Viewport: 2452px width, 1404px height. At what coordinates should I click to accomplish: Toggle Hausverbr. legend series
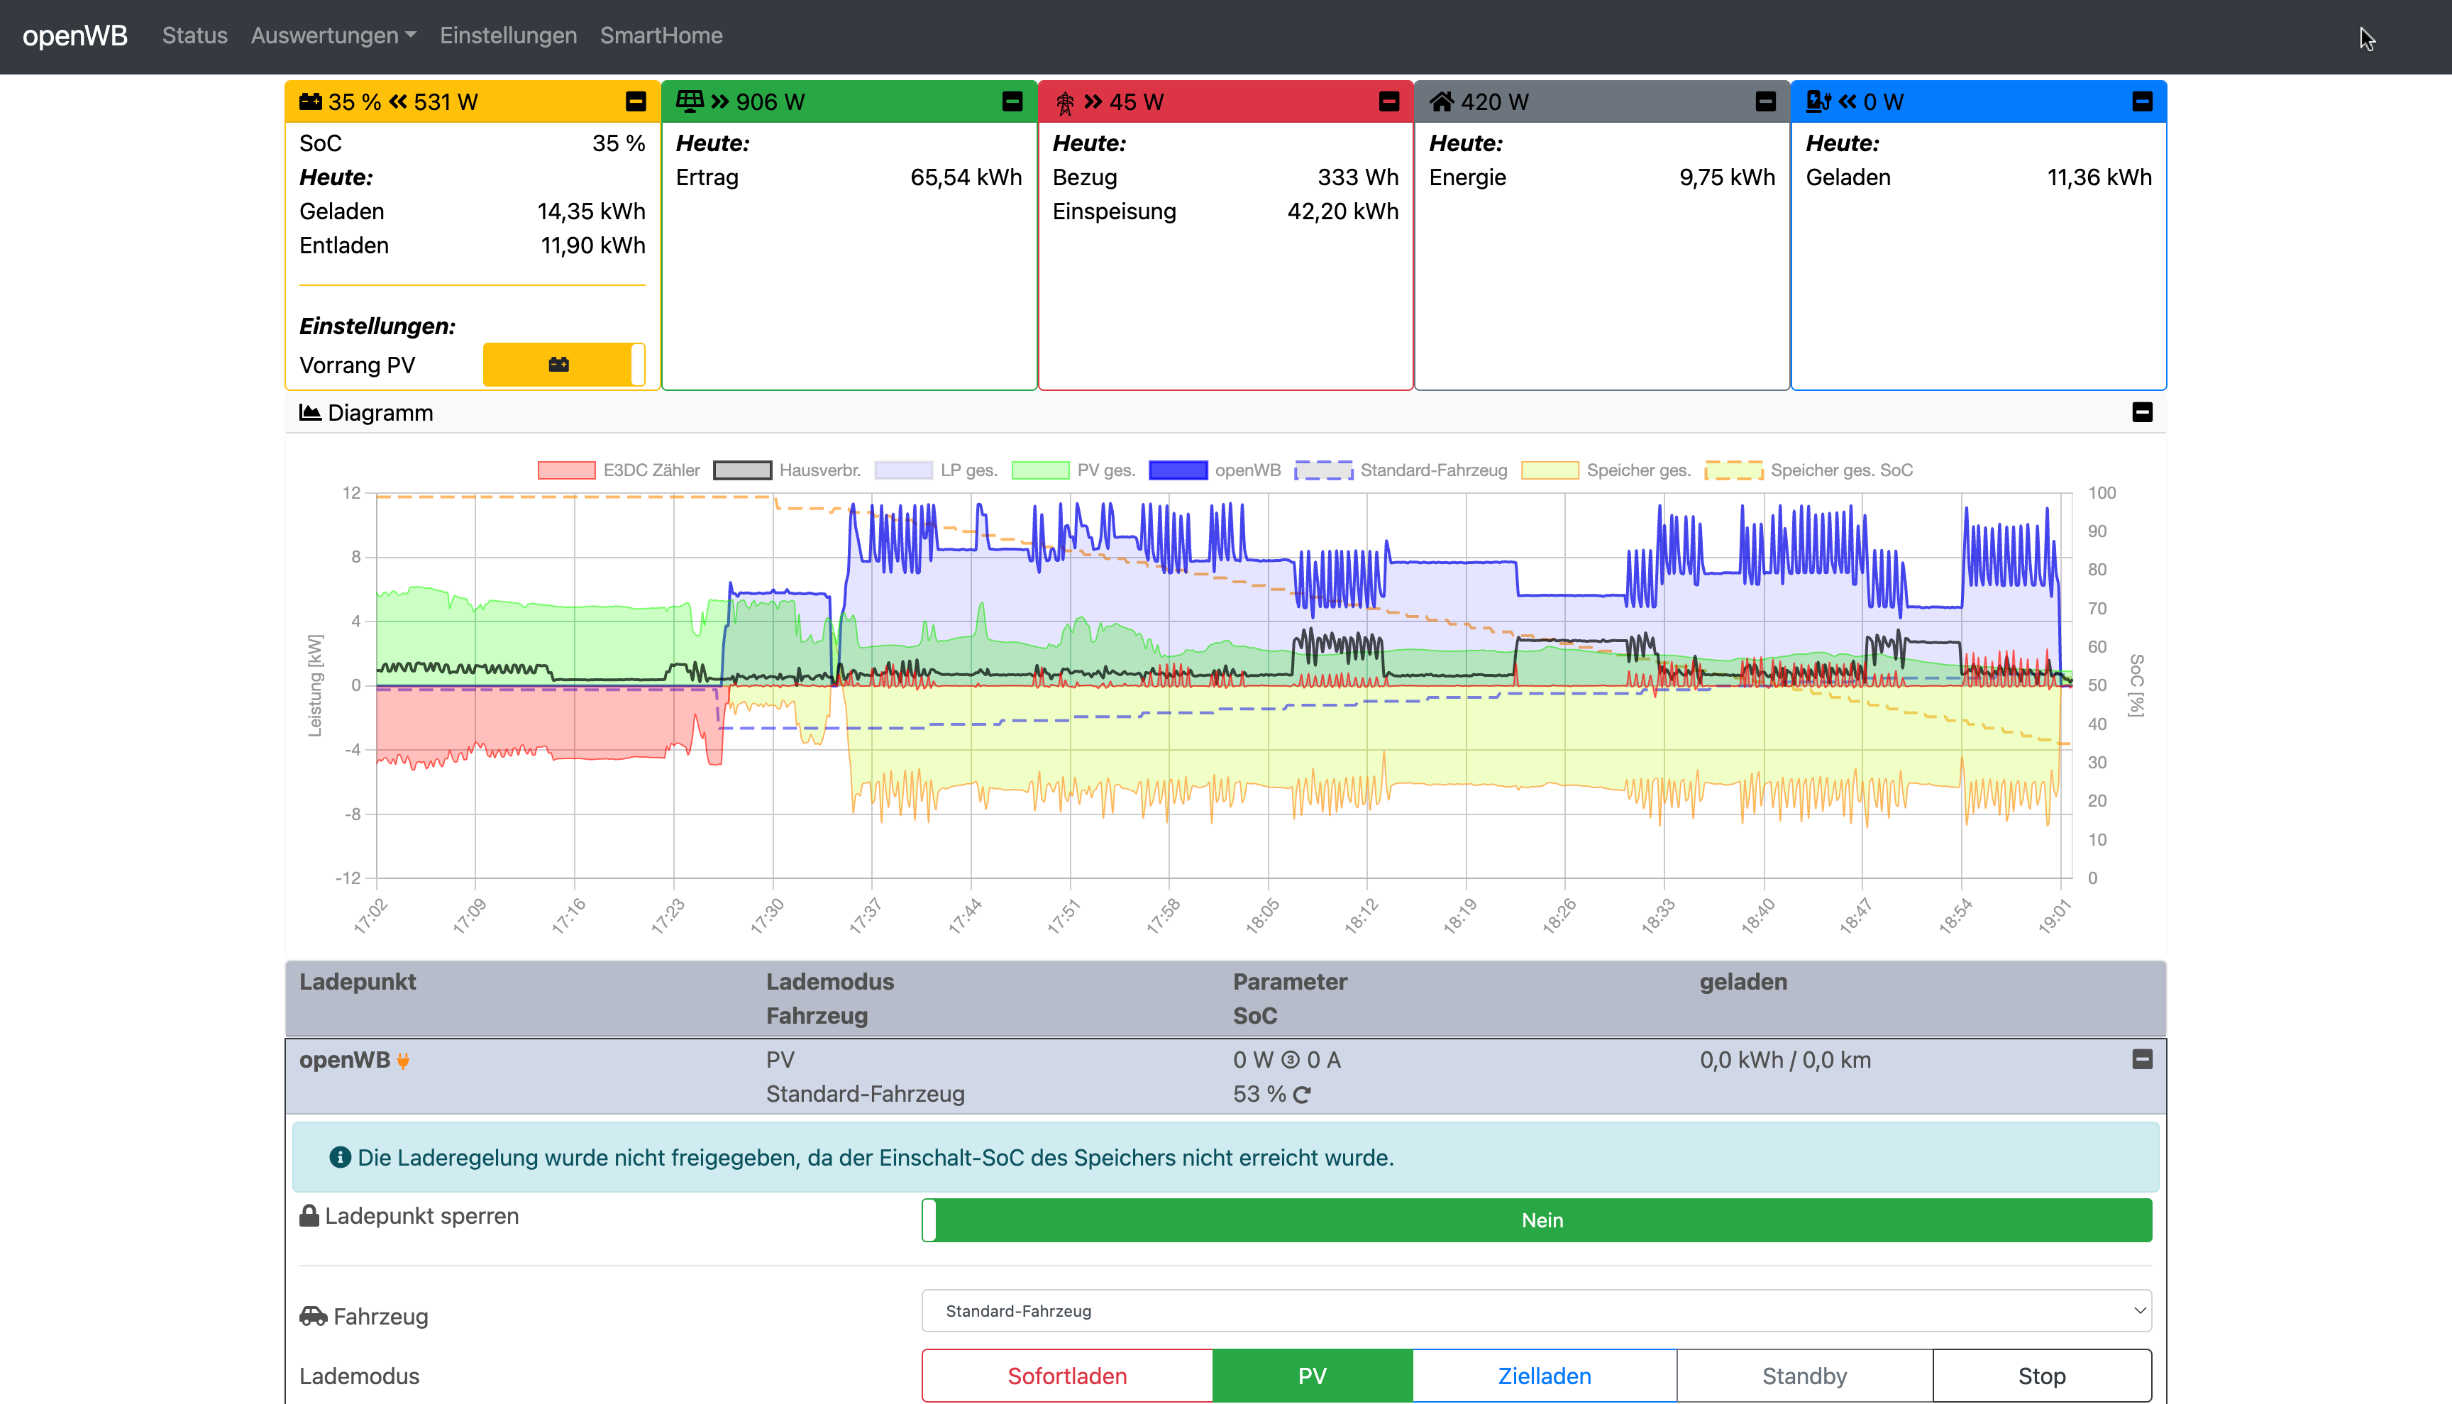pyautogui.click(x=787, y=470)
